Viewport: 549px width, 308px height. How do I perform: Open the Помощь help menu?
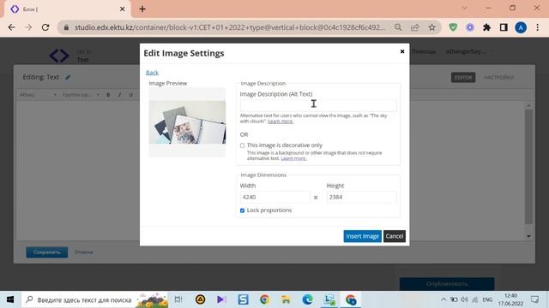click(424, 51)
